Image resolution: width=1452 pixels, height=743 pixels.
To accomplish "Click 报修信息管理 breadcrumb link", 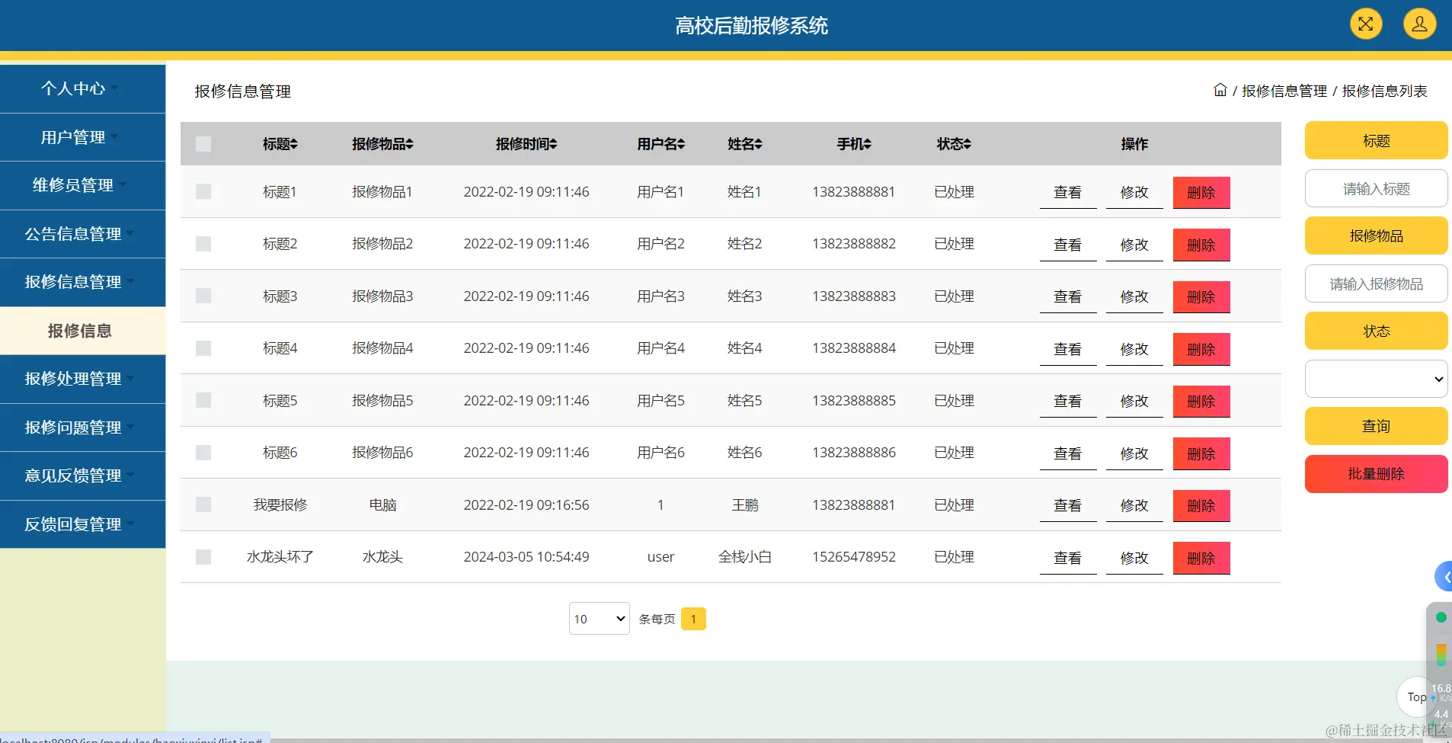I will point(1284,91).
